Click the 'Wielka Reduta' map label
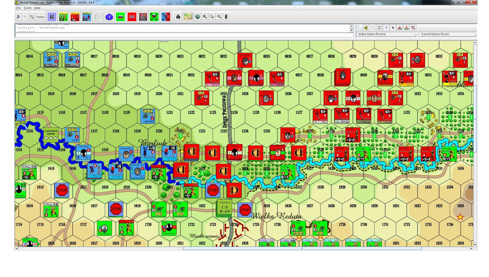The height and width of the screenshot is (277, 489). [277, 216]
